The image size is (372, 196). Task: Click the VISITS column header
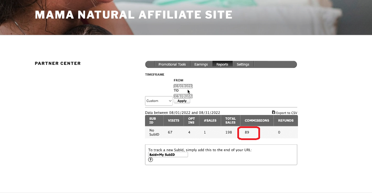point(174,120)
